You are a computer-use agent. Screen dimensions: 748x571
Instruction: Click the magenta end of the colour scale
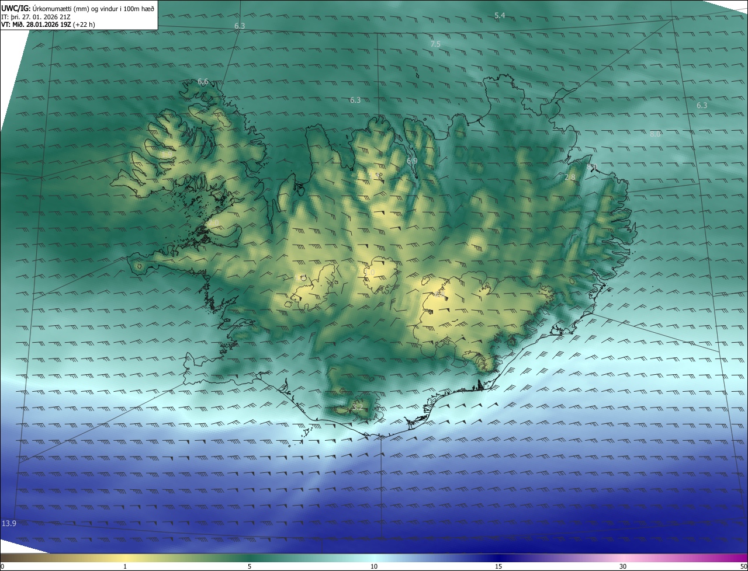click(x=739, y=558)
